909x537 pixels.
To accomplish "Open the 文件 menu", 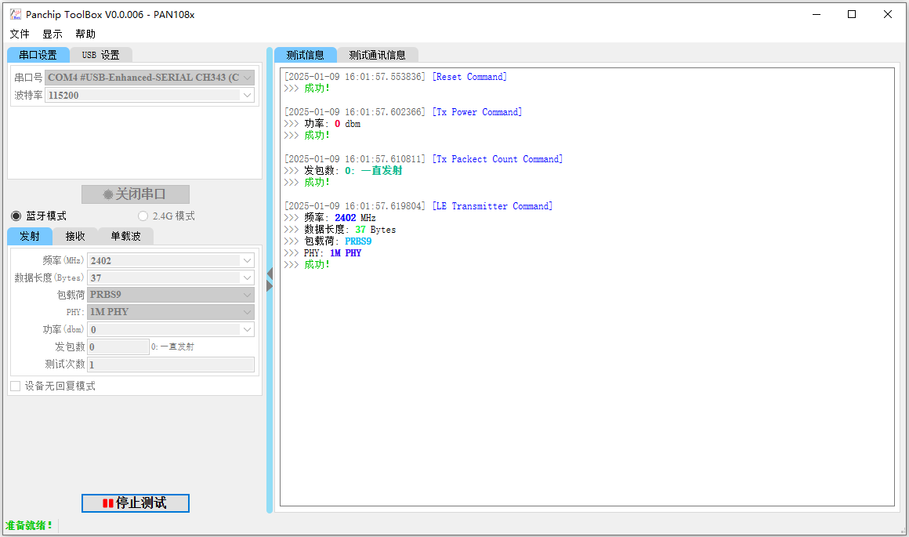I will [20, 34].
